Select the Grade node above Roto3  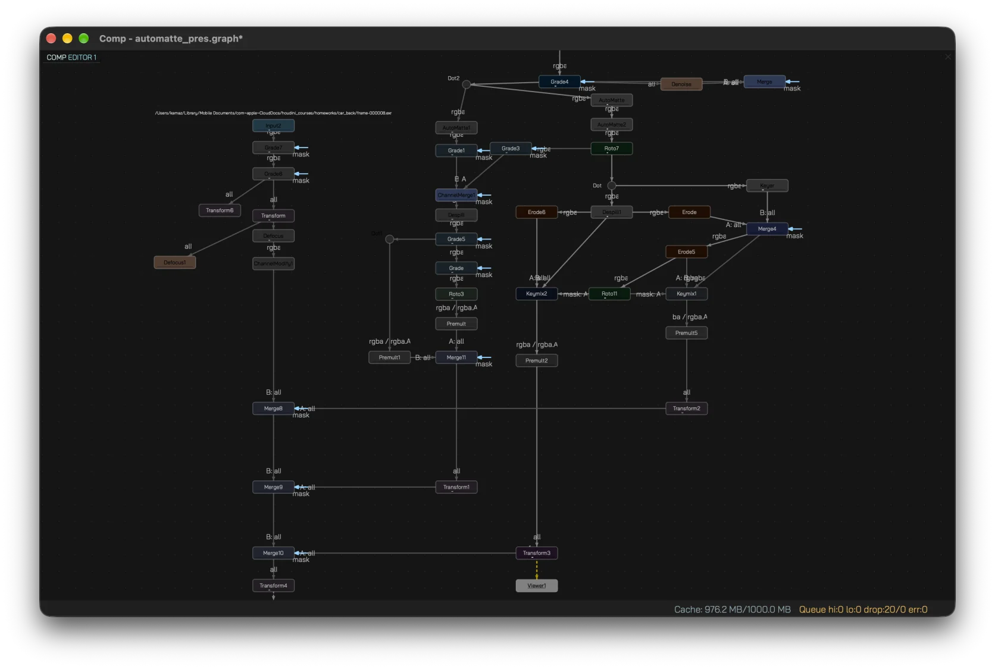coord(456,268)
